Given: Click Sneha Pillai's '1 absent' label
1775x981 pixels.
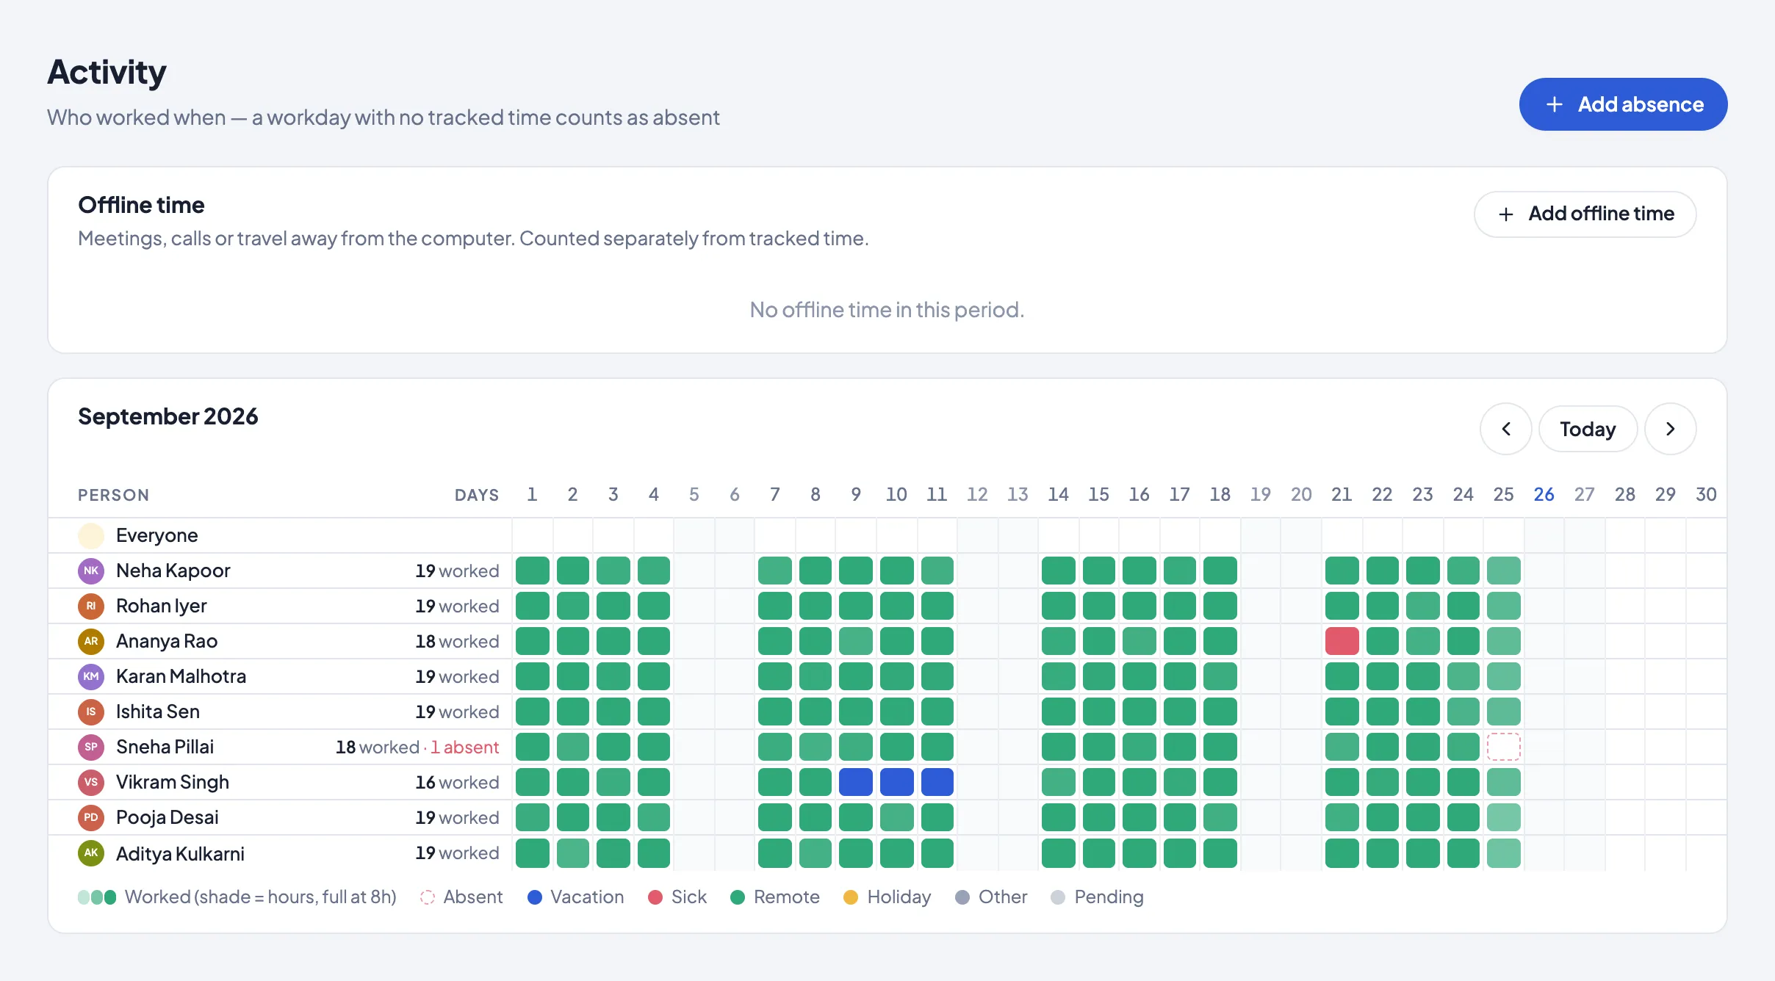Looking at the screenshot, I should (x=464, y=747).
